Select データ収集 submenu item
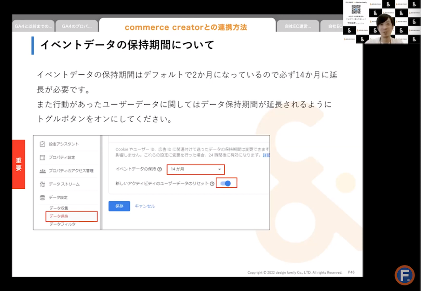Viewport: 421px width, 291px height. [59, 208]
